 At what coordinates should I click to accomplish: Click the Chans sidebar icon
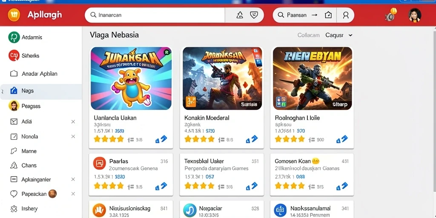14,166
